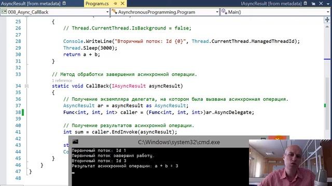The height and width of the screenshot is (186, 332).
Task: Click console line 'Первичный поток завершил работу.'
Action: tap(113, 156)
